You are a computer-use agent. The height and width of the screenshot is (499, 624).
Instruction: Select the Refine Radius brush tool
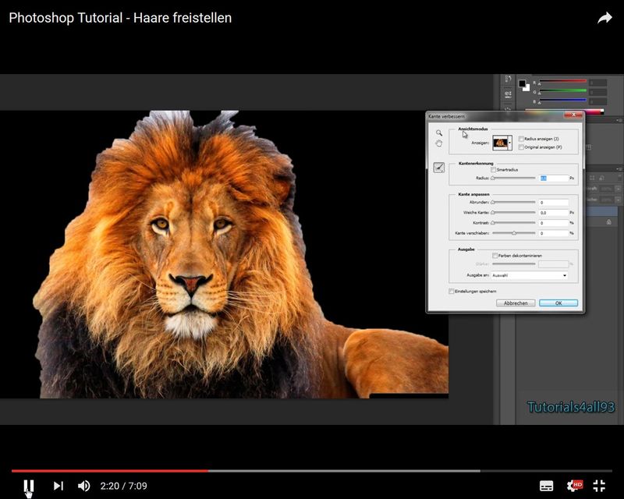point(439,168)
